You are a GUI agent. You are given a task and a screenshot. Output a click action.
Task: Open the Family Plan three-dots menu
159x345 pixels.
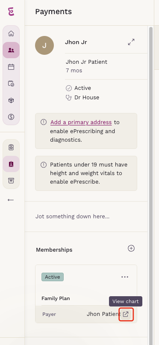coord(125,277)
